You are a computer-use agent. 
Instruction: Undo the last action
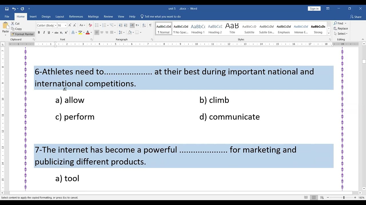click(x=14, y=9)
